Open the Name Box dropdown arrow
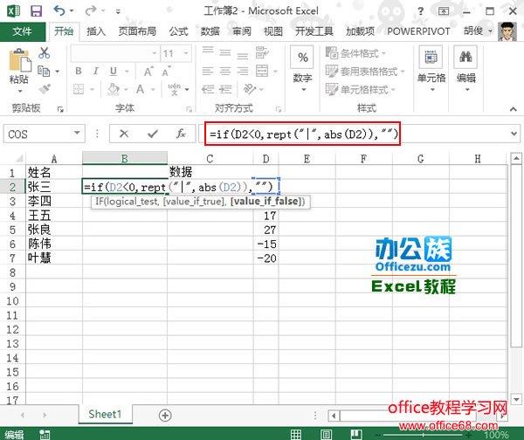 [77, 134]
